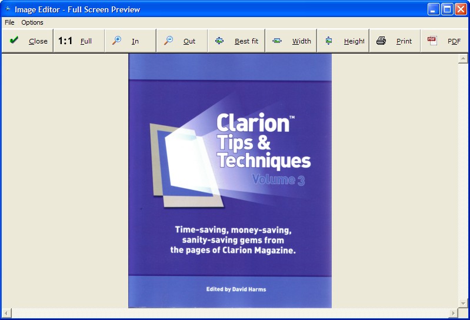Viewport: 470px width, 320px height.
Task: Click the fit Width arrows icon
Action: point(277,41)
